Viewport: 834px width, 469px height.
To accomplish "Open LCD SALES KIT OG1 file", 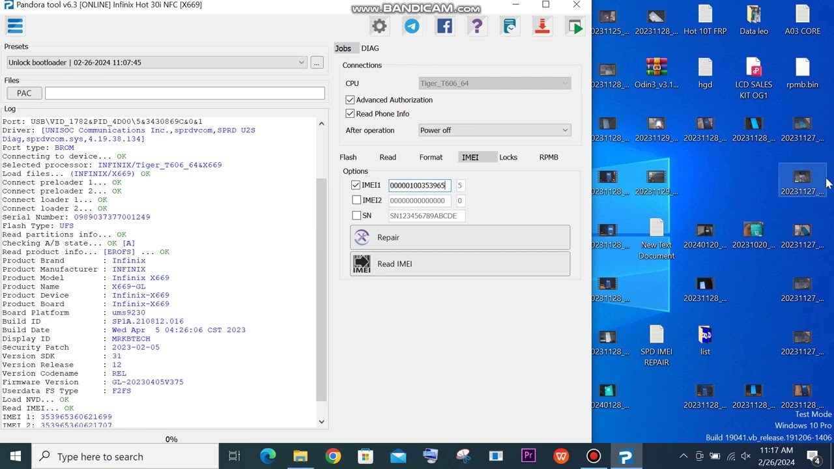I will [x=754, y=78].
